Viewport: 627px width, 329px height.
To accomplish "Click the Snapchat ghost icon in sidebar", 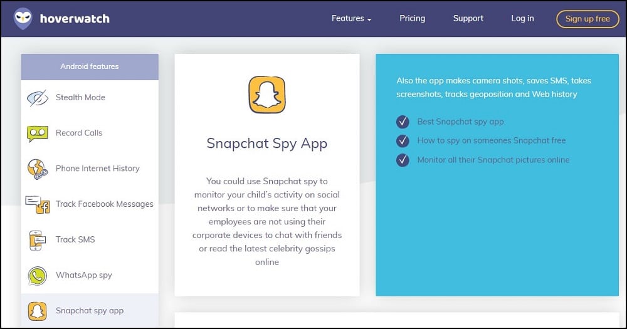I will point(38,311).
